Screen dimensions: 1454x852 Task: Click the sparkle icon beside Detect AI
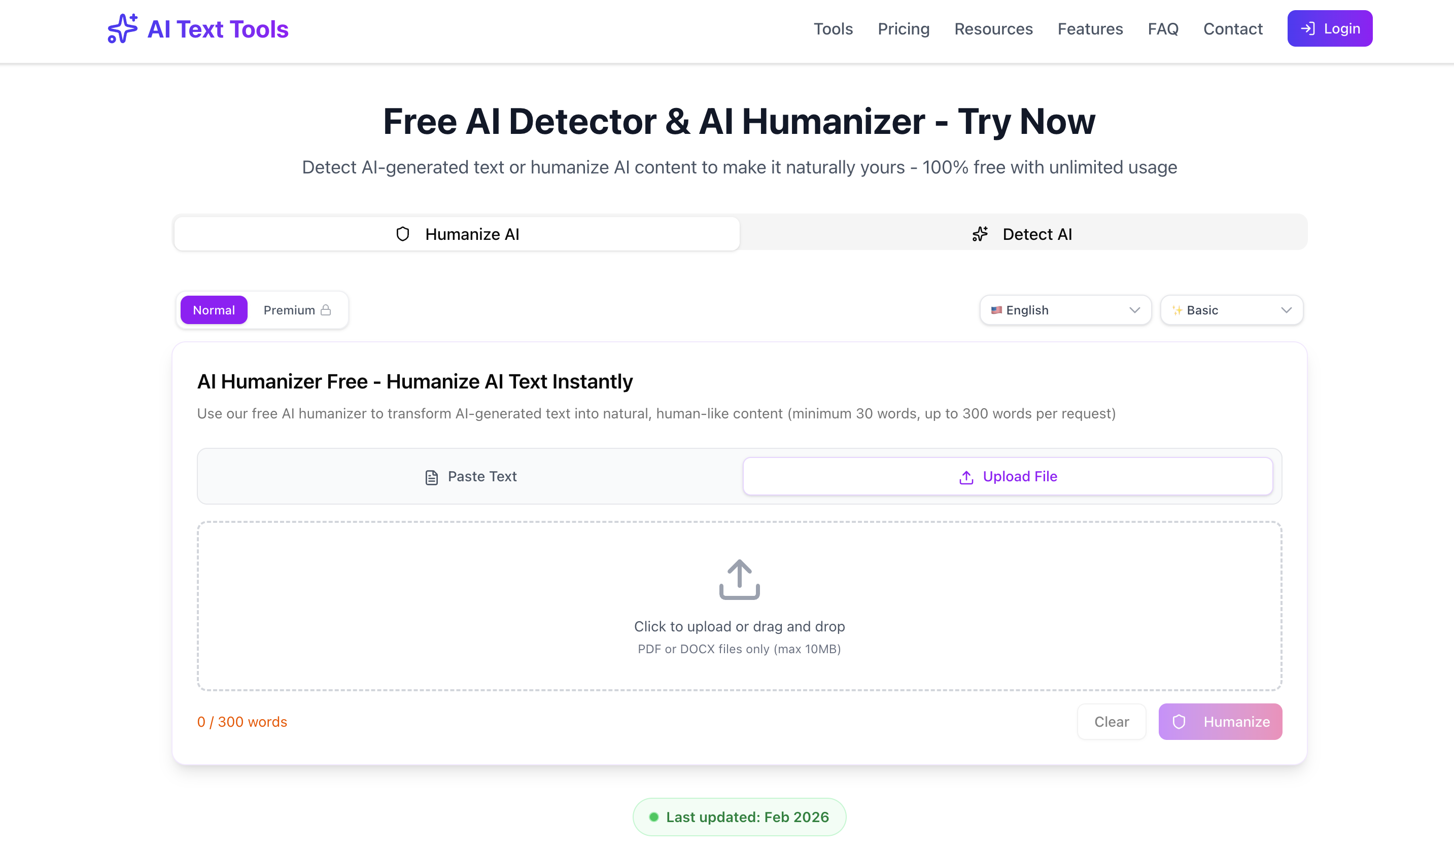pos(980,234)
